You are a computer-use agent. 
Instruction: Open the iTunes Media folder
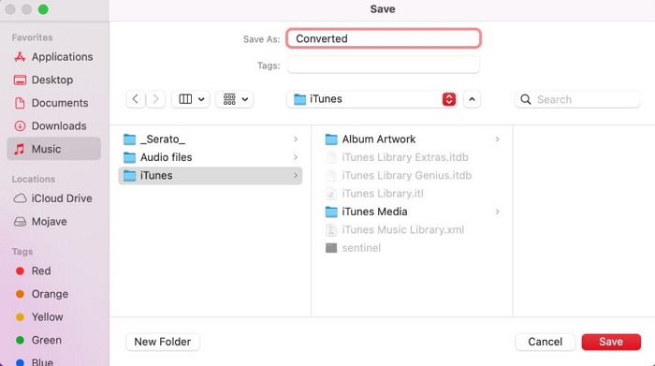[412, 212]
